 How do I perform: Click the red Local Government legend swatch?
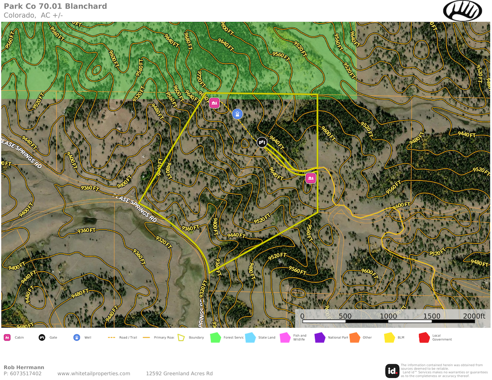pos(424,338)
